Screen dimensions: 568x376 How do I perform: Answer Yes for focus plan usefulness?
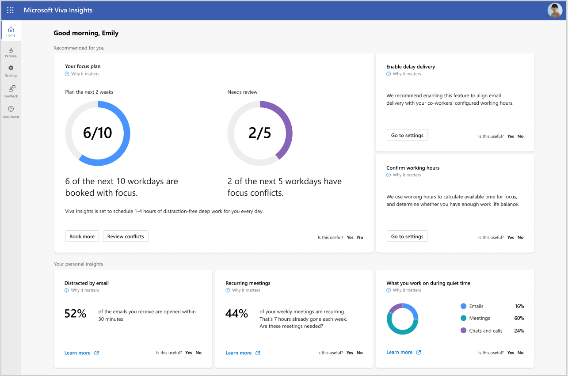[350, 238]
